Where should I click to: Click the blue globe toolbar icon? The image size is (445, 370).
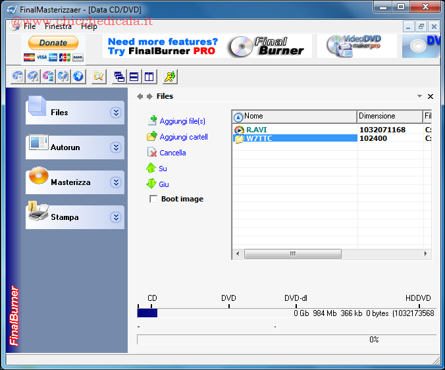pos(78,77)
